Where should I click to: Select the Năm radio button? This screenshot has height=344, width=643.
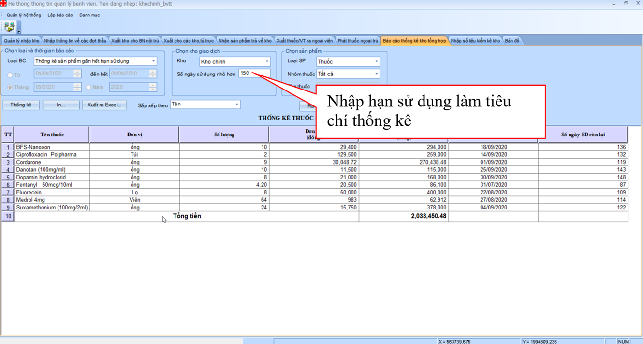[x=88, y=88]
